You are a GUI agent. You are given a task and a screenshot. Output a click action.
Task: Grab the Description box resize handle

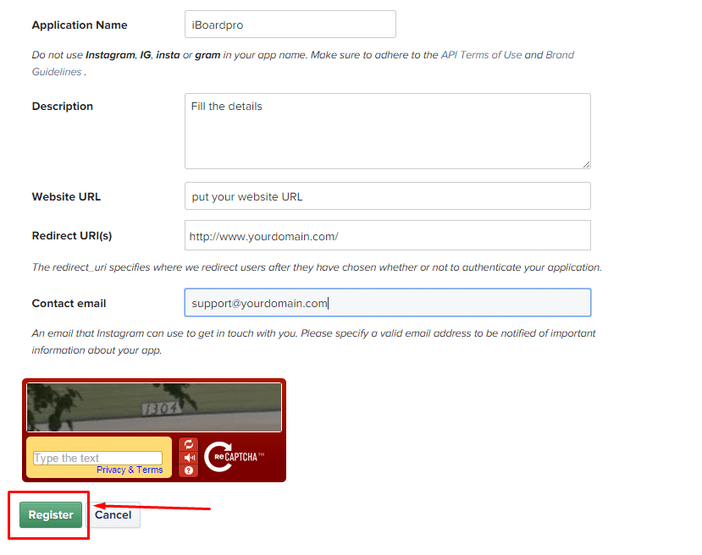[x=587, y=165]
